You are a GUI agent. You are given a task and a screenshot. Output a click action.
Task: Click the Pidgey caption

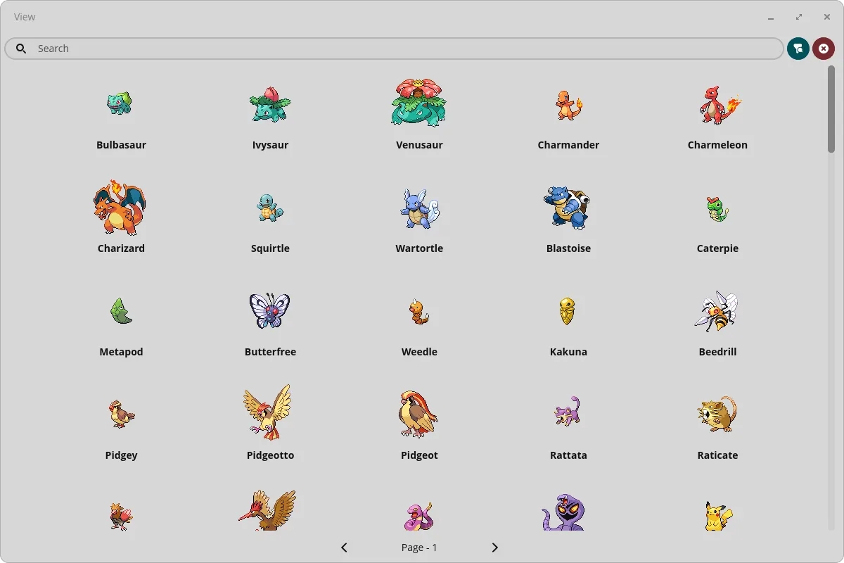121,455
